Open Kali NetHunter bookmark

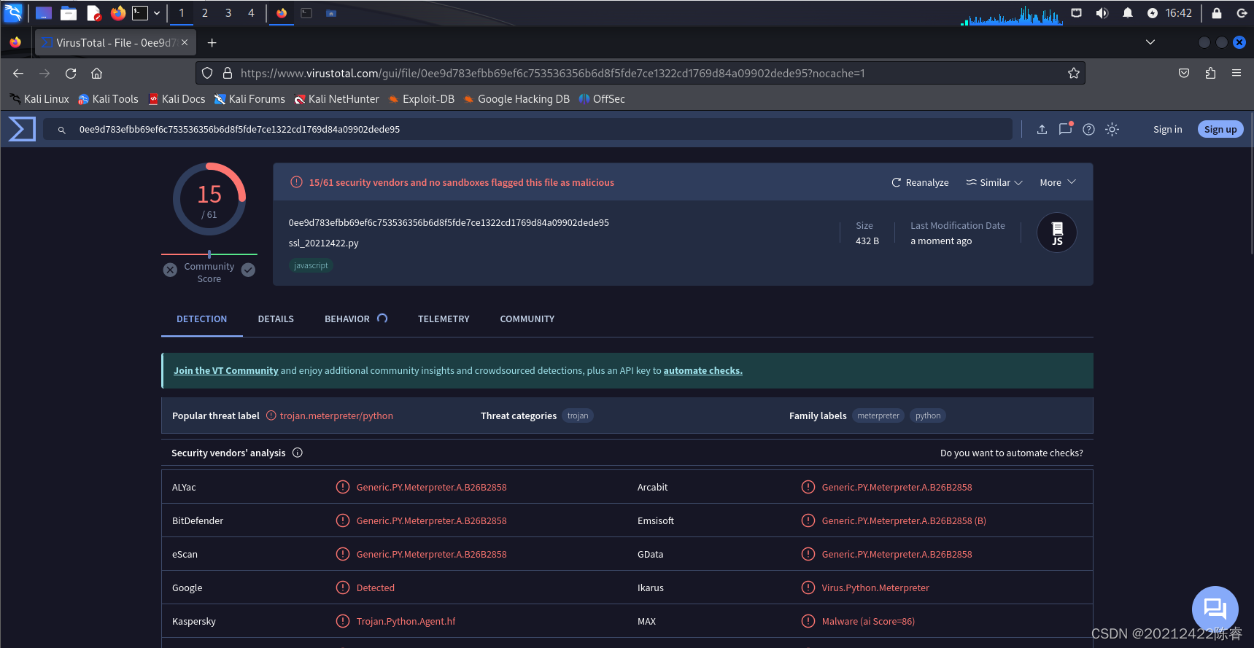336,99
